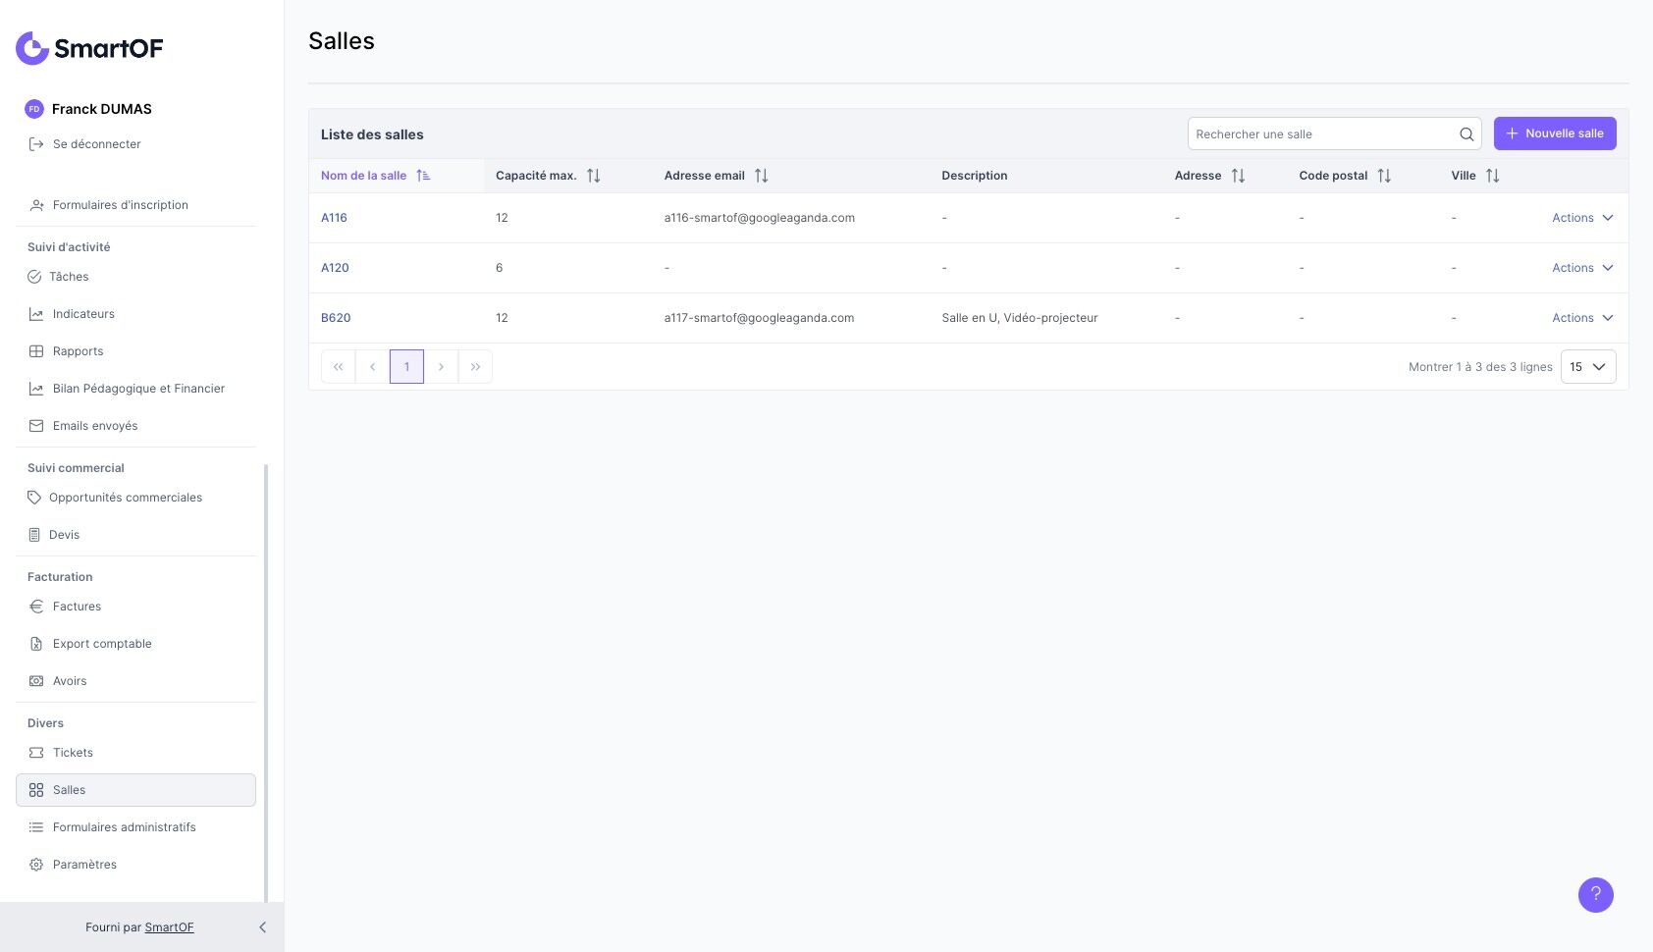Viewport: 1653px width, 952px height.
Task: Click the Montrer 1 à 3 des 3 lignes text
Action: [1480, 367]
